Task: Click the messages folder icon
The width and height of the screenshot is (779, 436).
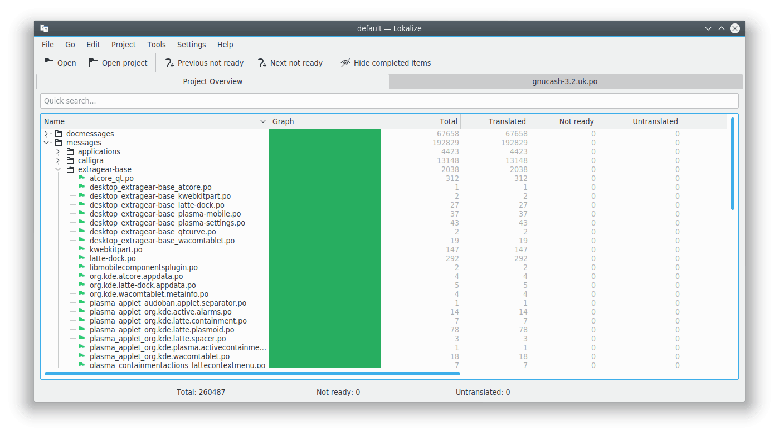Action: point(59,143)
